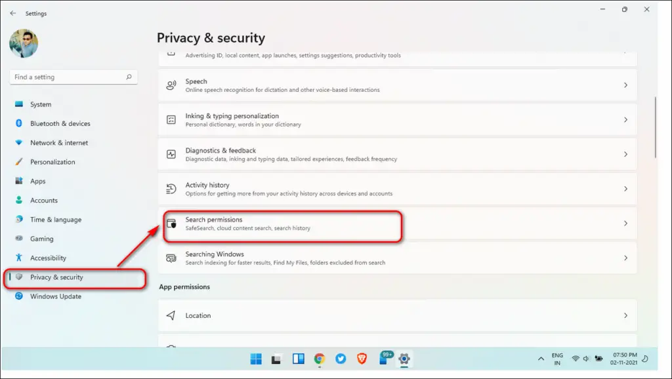
Task: Click the Activity history icon
Action: 171,189
